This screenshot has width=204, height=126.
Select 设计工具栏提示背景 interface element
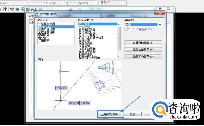tap(98, 38)
